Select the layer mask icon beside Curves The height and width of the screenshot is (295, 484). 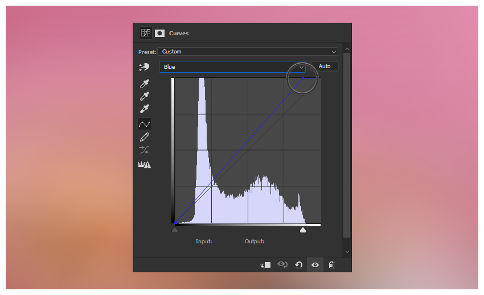[159, 34]
